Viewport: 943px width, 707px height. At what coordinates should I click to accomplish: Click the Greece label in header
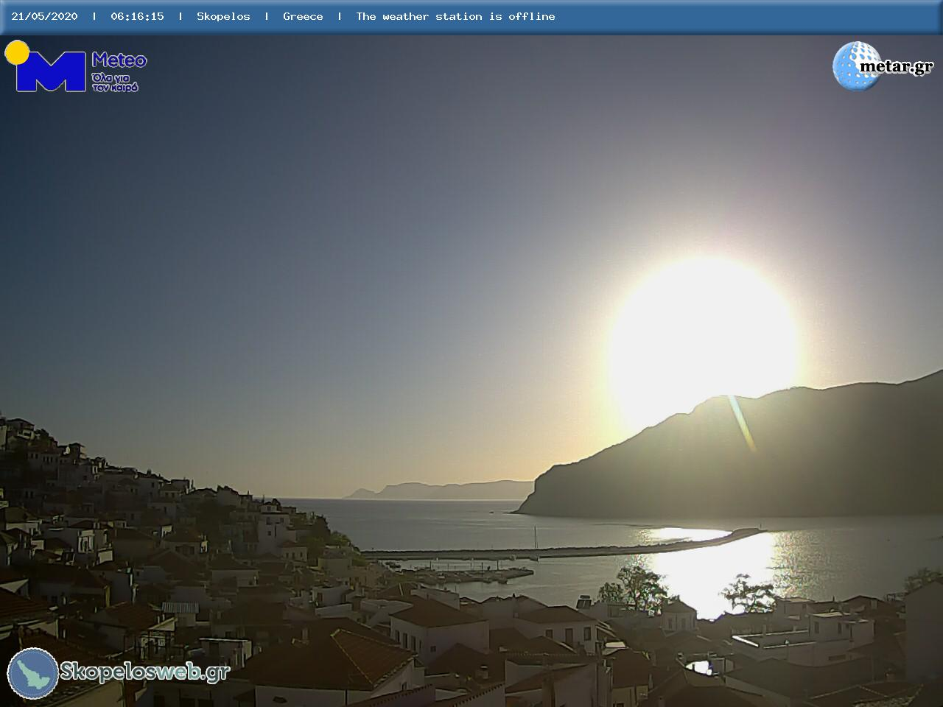(303, 16)
